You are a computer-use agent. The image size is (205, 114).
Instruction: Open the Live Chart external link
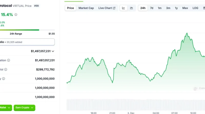click(107, 8)
